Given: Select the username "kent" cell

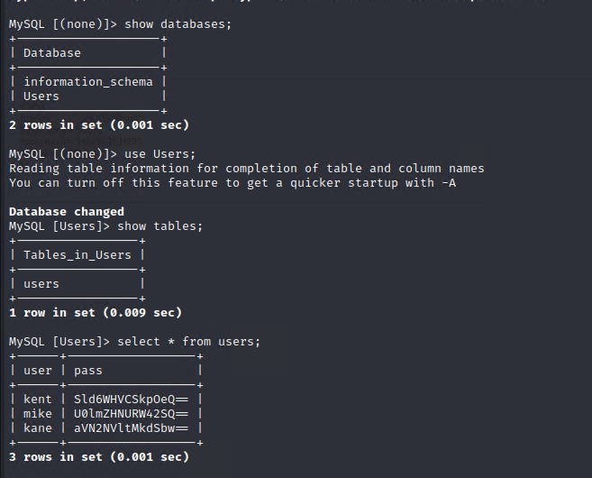Looking at the screenshot, I should point(38,400).
